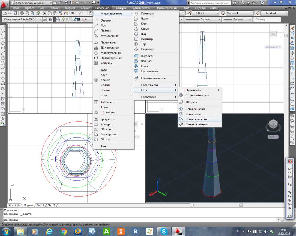The width and height of the screenshot is (296, 236).
Task: Switch to the Лист1 layout tab
Action: point(40,205)
